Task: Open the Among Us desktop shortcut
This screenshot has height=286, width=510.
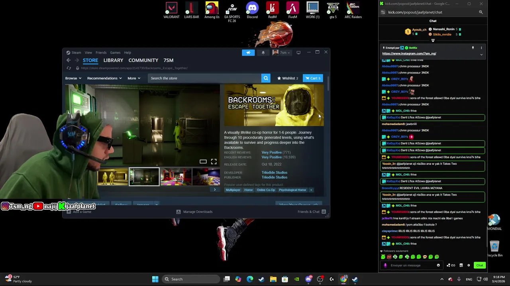Action: coord(212,11)
